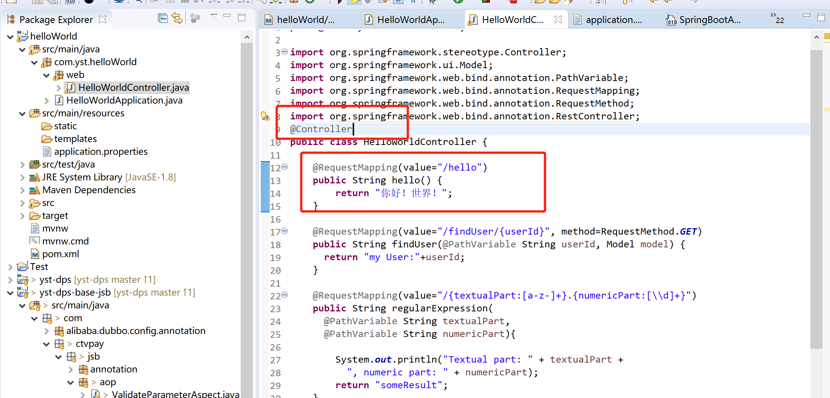Expand the JRE System Library node
The image size is (830, 398).
tap(22, 178)
